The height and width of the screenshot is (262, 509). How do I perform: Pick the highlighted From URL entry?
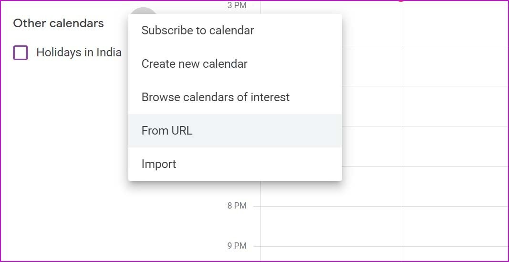[x=235, y=131]
